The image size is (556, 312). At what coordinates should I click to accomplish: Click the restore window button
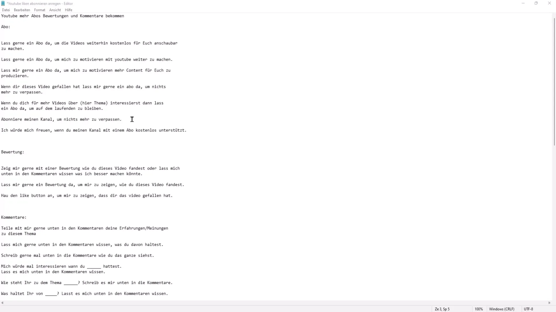pyautogui.click(x=536, y=3)
